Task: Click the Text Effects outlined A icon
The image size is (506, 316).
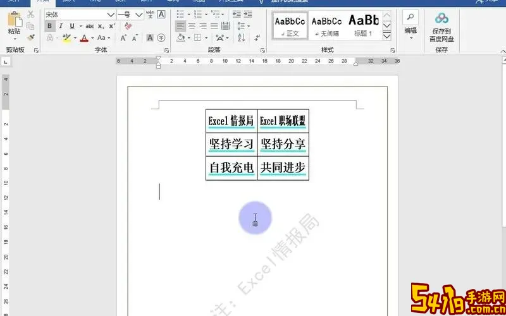Action: pyautogui.click(x=50, y=38)
